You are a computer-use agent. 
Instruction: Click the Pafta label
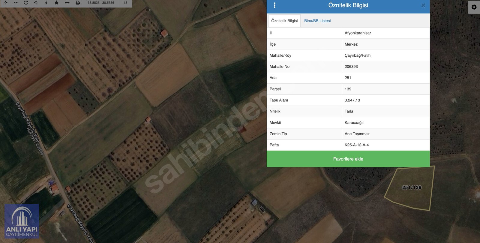pyautogui.click(x=274, y=145)
